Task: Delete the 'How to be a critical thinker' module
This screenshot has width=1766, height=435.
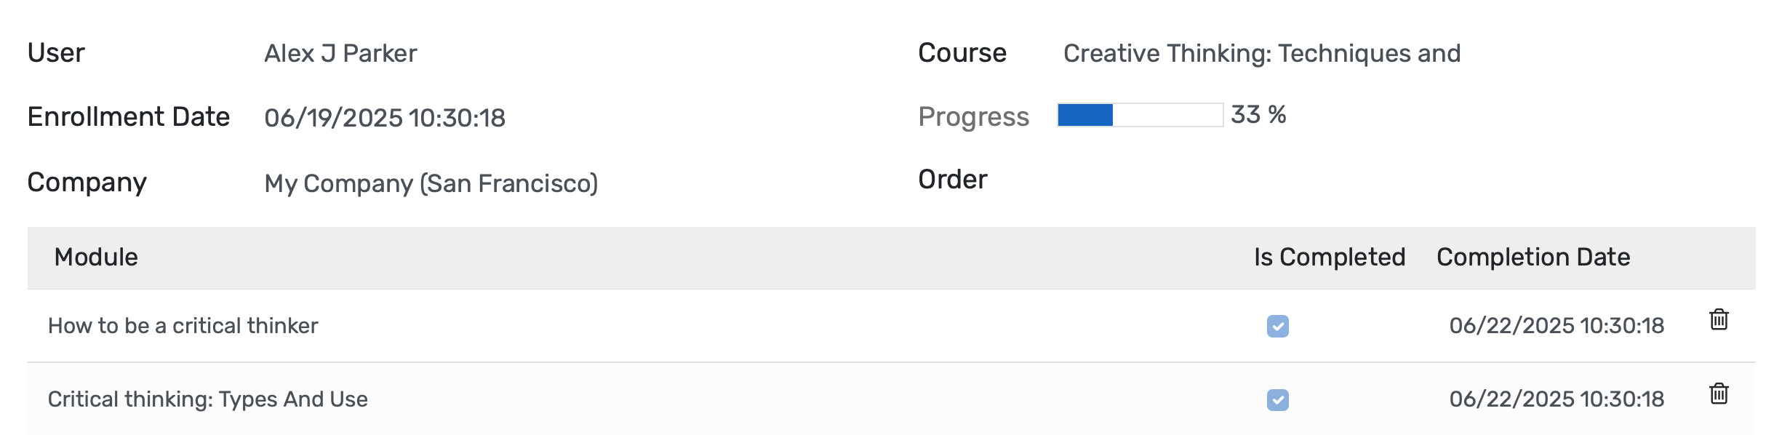Action: (1719, 319)
